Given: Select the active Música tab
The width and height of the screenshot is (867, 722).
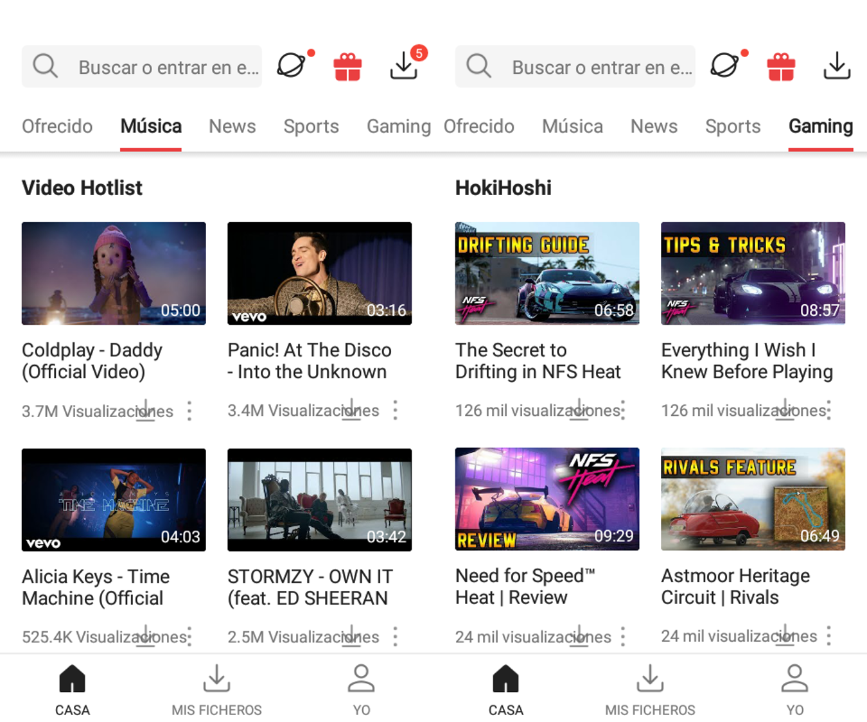Looking at the screenshot, I should 151,126.
